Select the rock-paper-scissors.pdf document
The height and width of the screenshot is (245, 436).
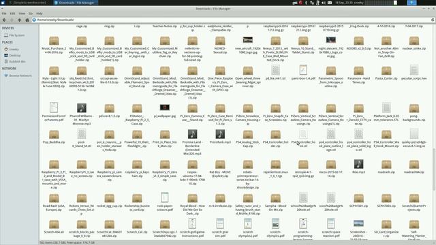pyautogui.click(x=165, y=198)
